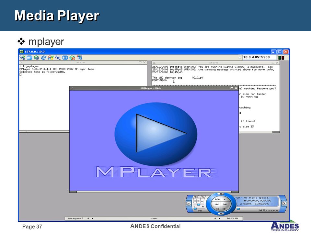The image size is (311, 233).
Task: Open the last VNC toolbar icon
Action: [x=79, y=58]
